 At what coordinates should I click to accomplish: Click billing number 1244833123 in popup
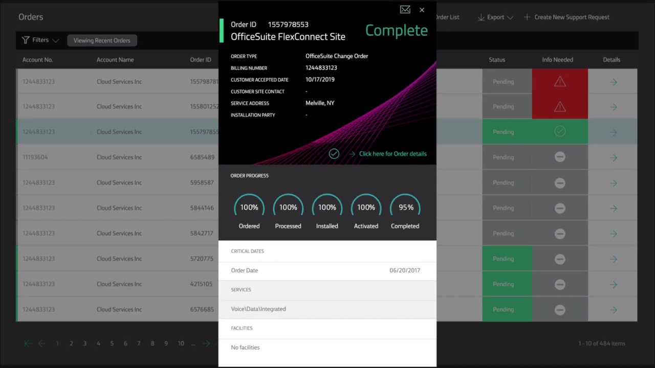(x=321, y=68)
